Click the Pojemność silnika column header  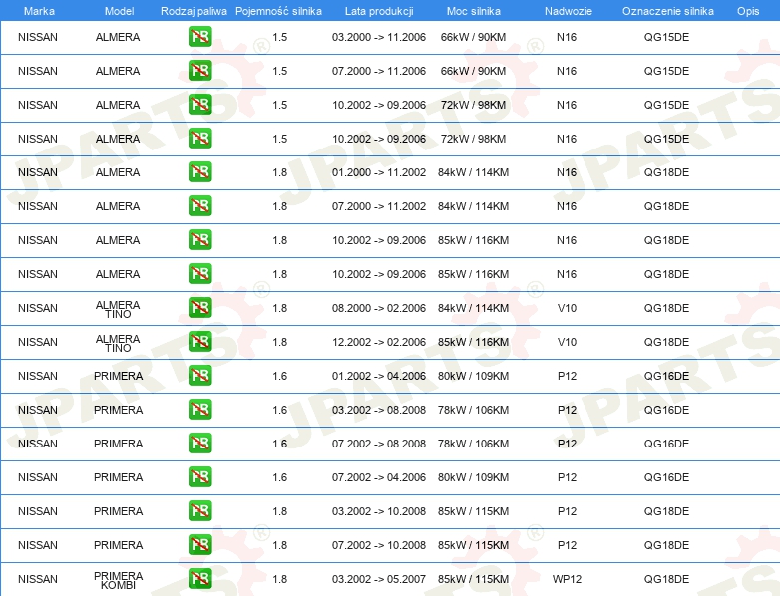tap(278, 11)
